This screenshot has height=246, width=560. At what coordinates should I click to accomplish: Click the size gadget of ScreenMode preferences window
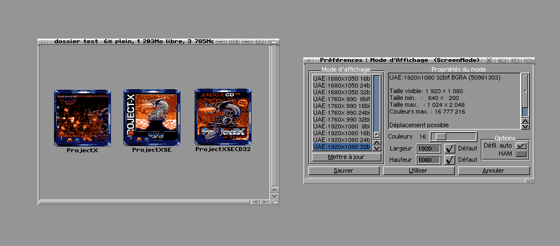(530, 181)
